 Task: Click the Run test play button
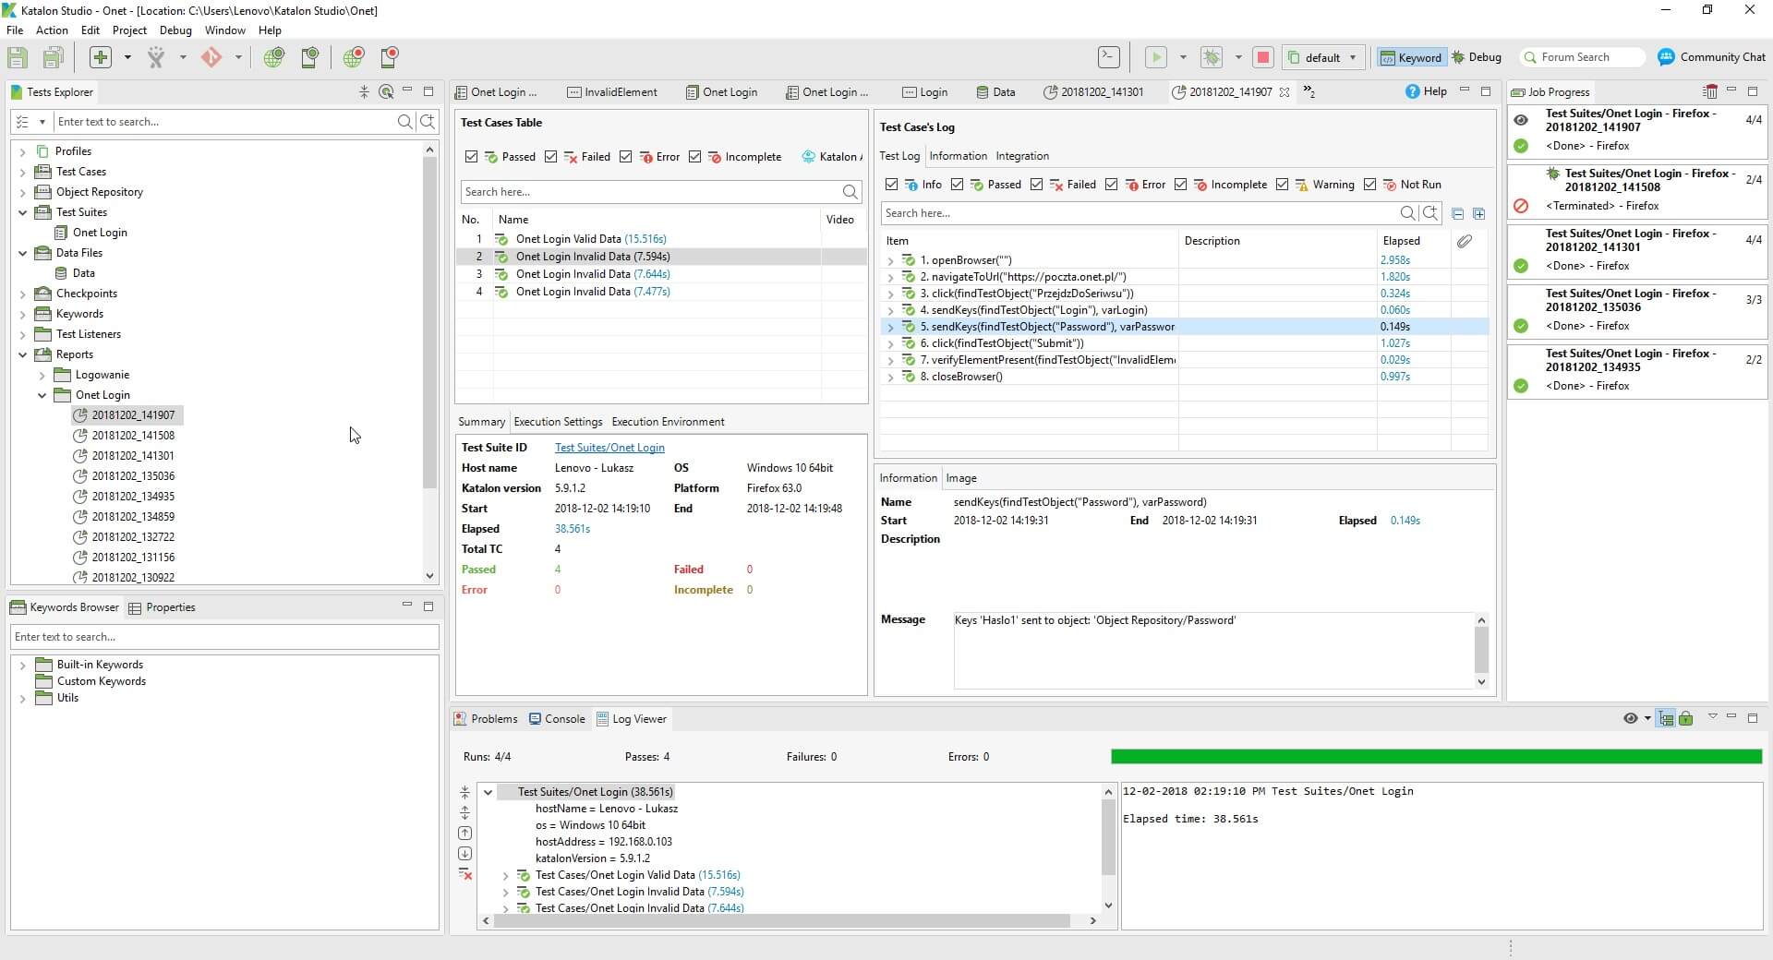click(1155, 57)
